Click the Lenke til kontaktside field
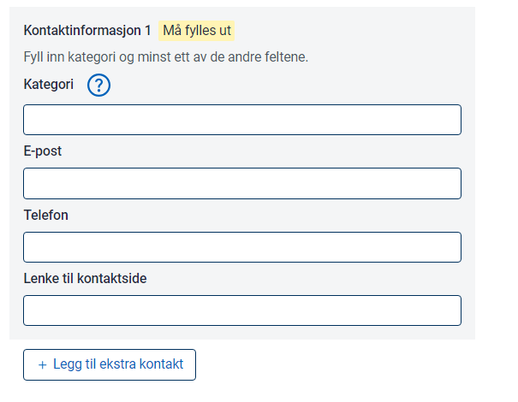The height and width of the screenshot is (402, 518). (x=241, y=310)
